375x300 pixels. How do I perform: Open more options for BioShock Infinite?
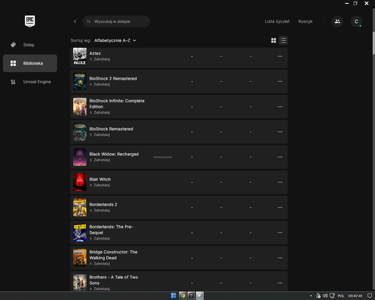click(280, 107)
